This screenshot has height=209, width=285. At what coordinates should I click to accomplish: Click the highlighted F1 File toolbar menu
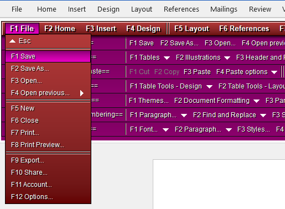(22, 29)
